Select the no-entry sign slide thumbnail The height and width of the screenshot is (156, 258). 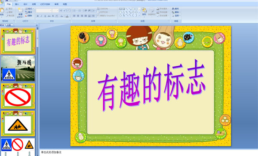point(18,96)
